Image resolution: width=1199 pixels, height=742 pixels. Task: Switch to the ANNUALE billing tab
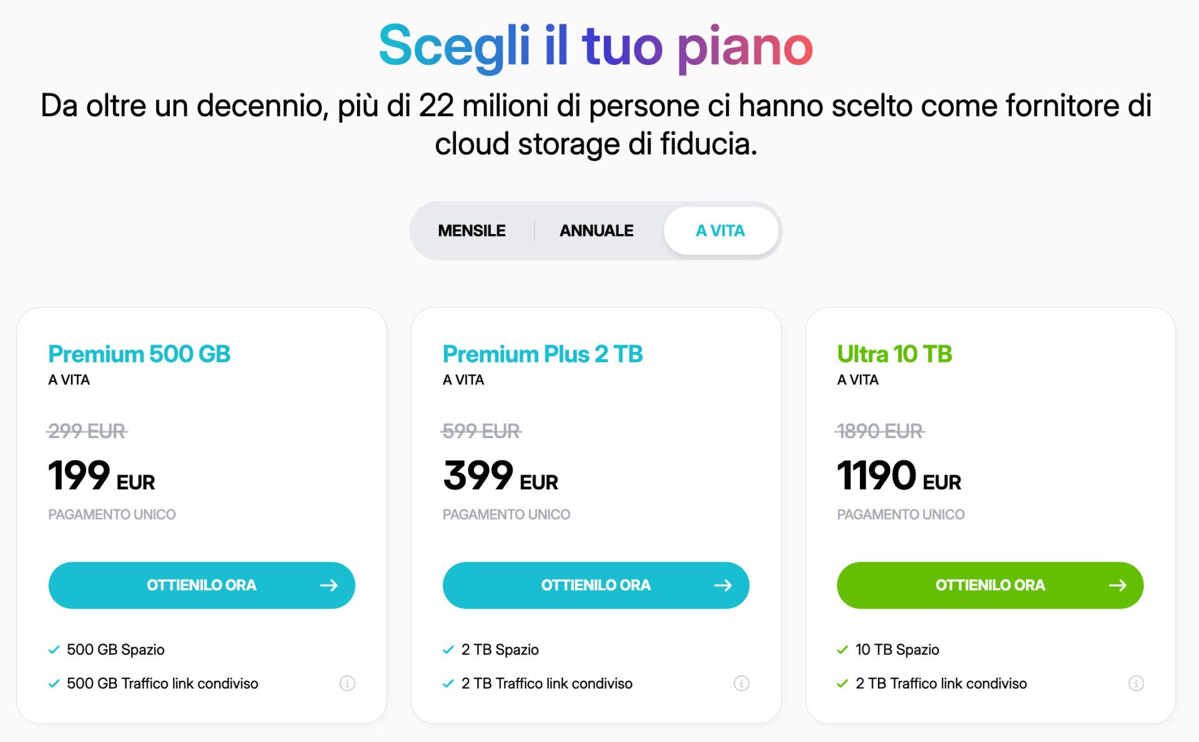pos(596,230)
